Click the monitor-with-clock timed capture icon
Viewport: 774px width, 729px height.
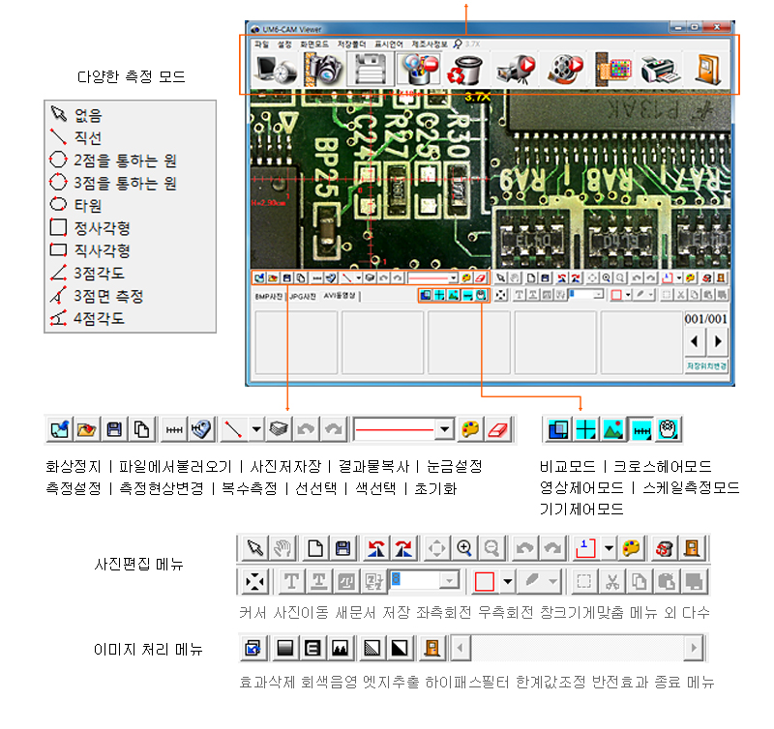[275, 70]
